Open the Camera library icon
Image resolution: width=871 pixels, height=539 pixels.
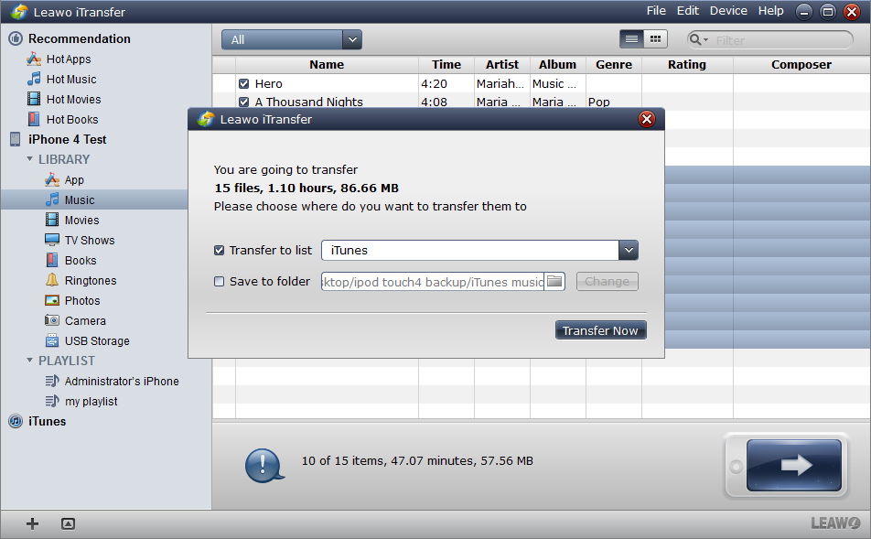pyautogui.click(x=52, y=320)
